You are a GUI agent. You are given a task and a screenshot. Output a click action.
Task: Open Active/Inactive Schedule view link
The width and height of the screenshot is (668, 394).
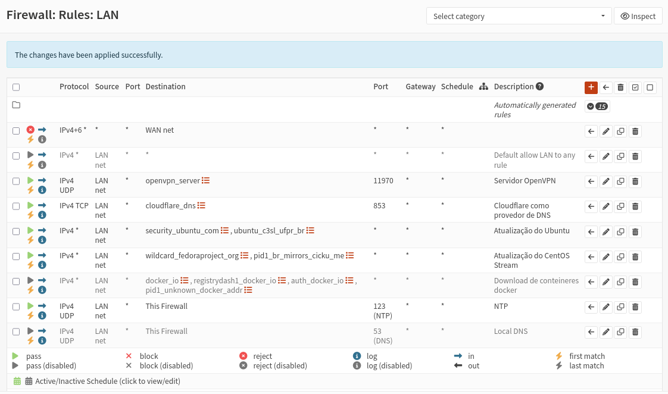click(107, 381)
